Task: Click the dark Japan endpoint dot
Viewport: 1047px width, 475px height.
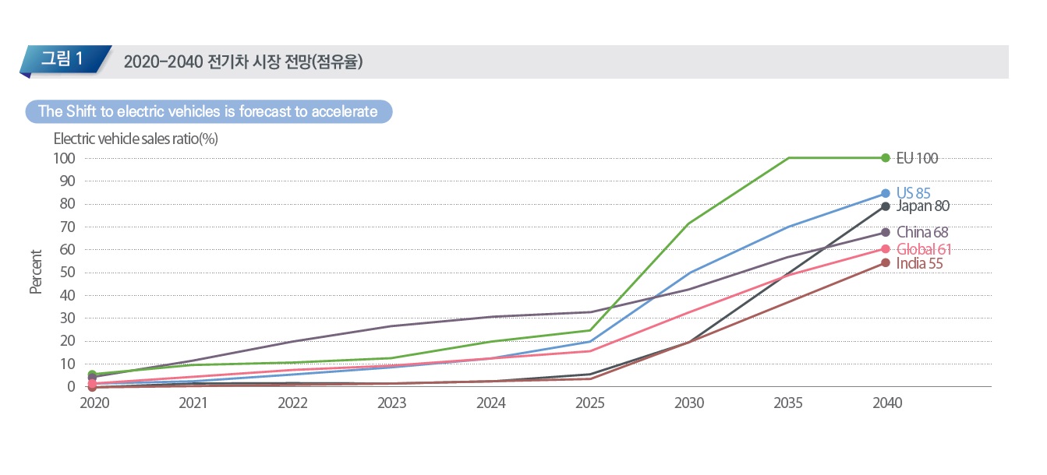Action: [x=885, y=206]
